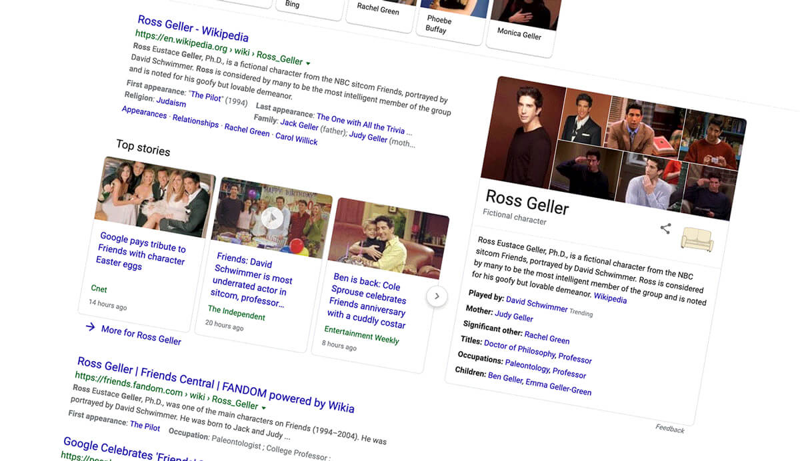800x461 pixels.
Task: Click Jack Geller family link
Action: coord(299,125)
